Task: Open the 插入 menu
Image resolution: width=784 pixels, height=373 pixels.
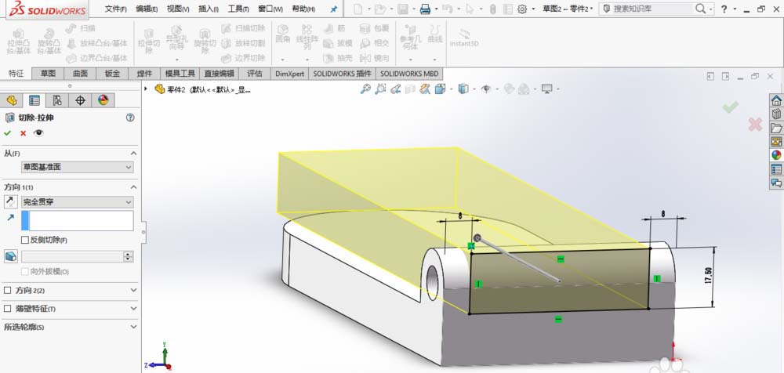Action: [208, 9]
